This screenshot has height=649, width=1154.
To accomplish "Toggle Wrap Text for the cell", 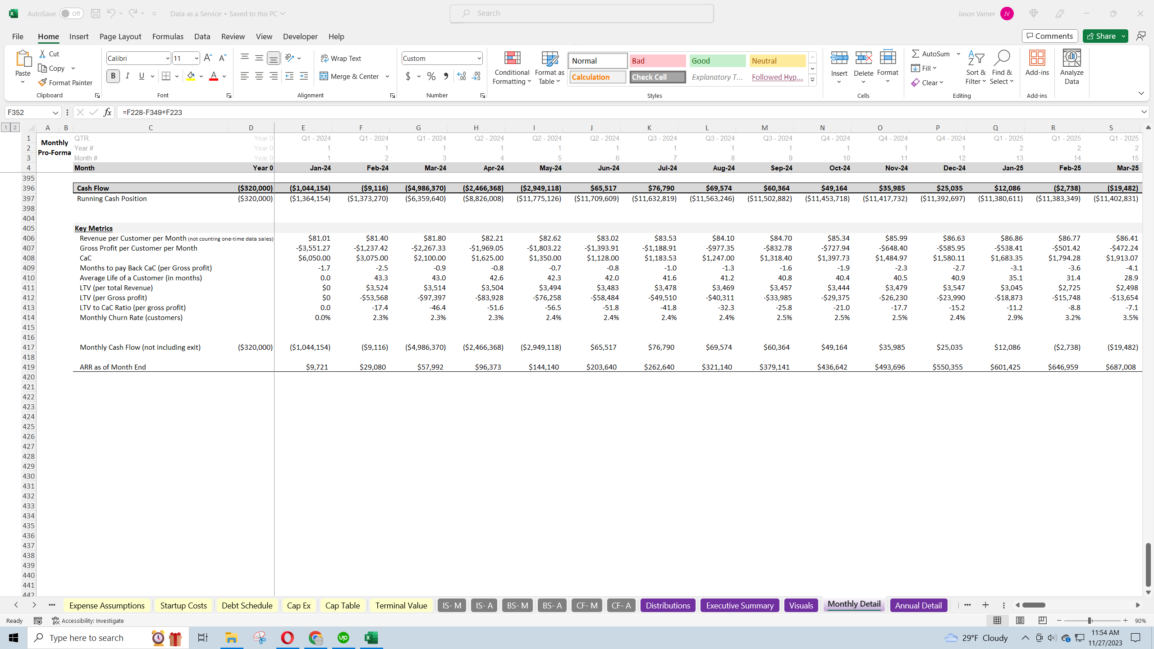I will pyautogui.click(x=341, y=58).
